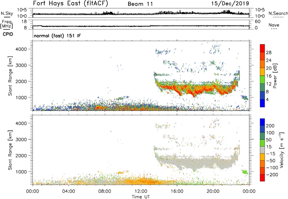Click 'normal (fast) 151 IF' text

(x=57, y=36)
